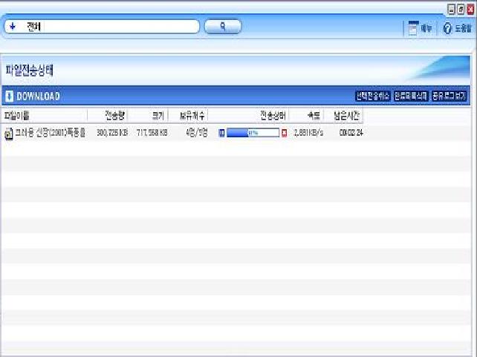The width and height of the screenshot is (477, 357).
Task: Sort by 전송량 column header
Action: tap(115, 116)
